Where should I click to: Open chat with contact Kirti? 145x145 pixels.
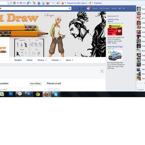pyautogui.click(x=141, y=18)
